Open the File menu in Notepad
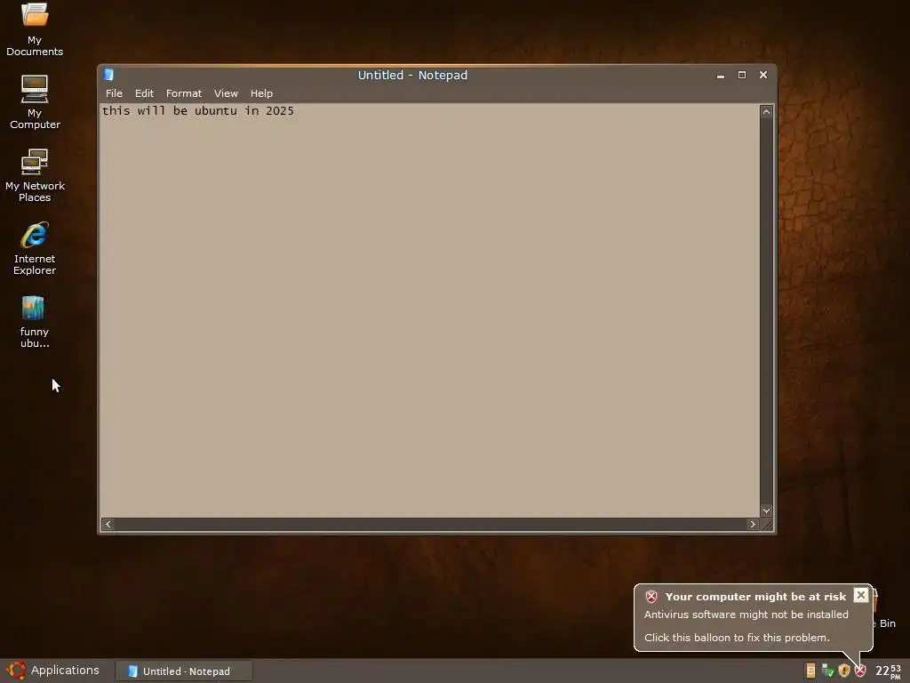This screenshot has width=910, height=683. pyautogui.click(x=114, y=93)
